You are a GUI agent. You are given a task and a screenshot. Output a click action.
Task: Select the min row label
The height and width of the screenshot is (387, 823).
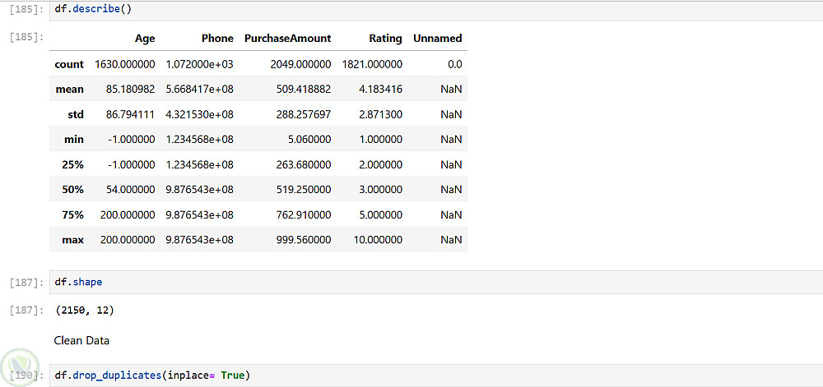click(x=75, y=140)
